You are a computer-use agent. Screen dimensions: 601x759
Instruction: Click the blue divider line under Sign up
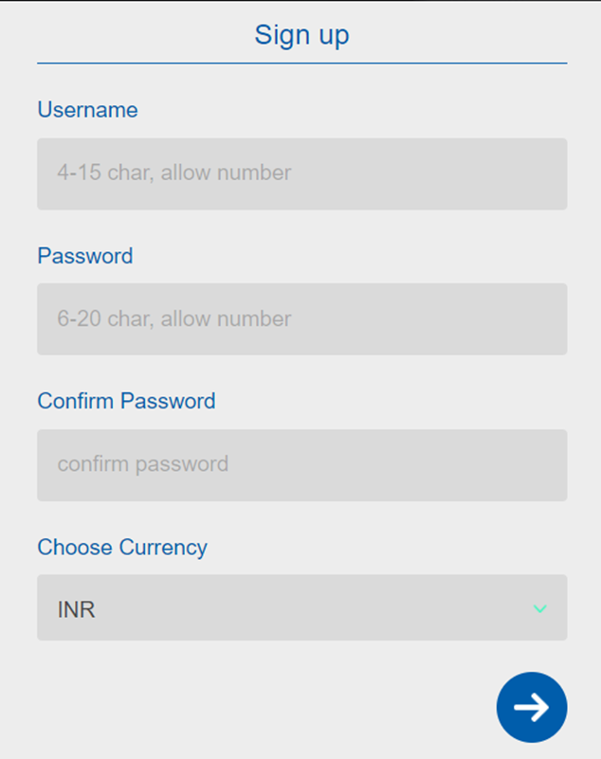click(301, 63)
